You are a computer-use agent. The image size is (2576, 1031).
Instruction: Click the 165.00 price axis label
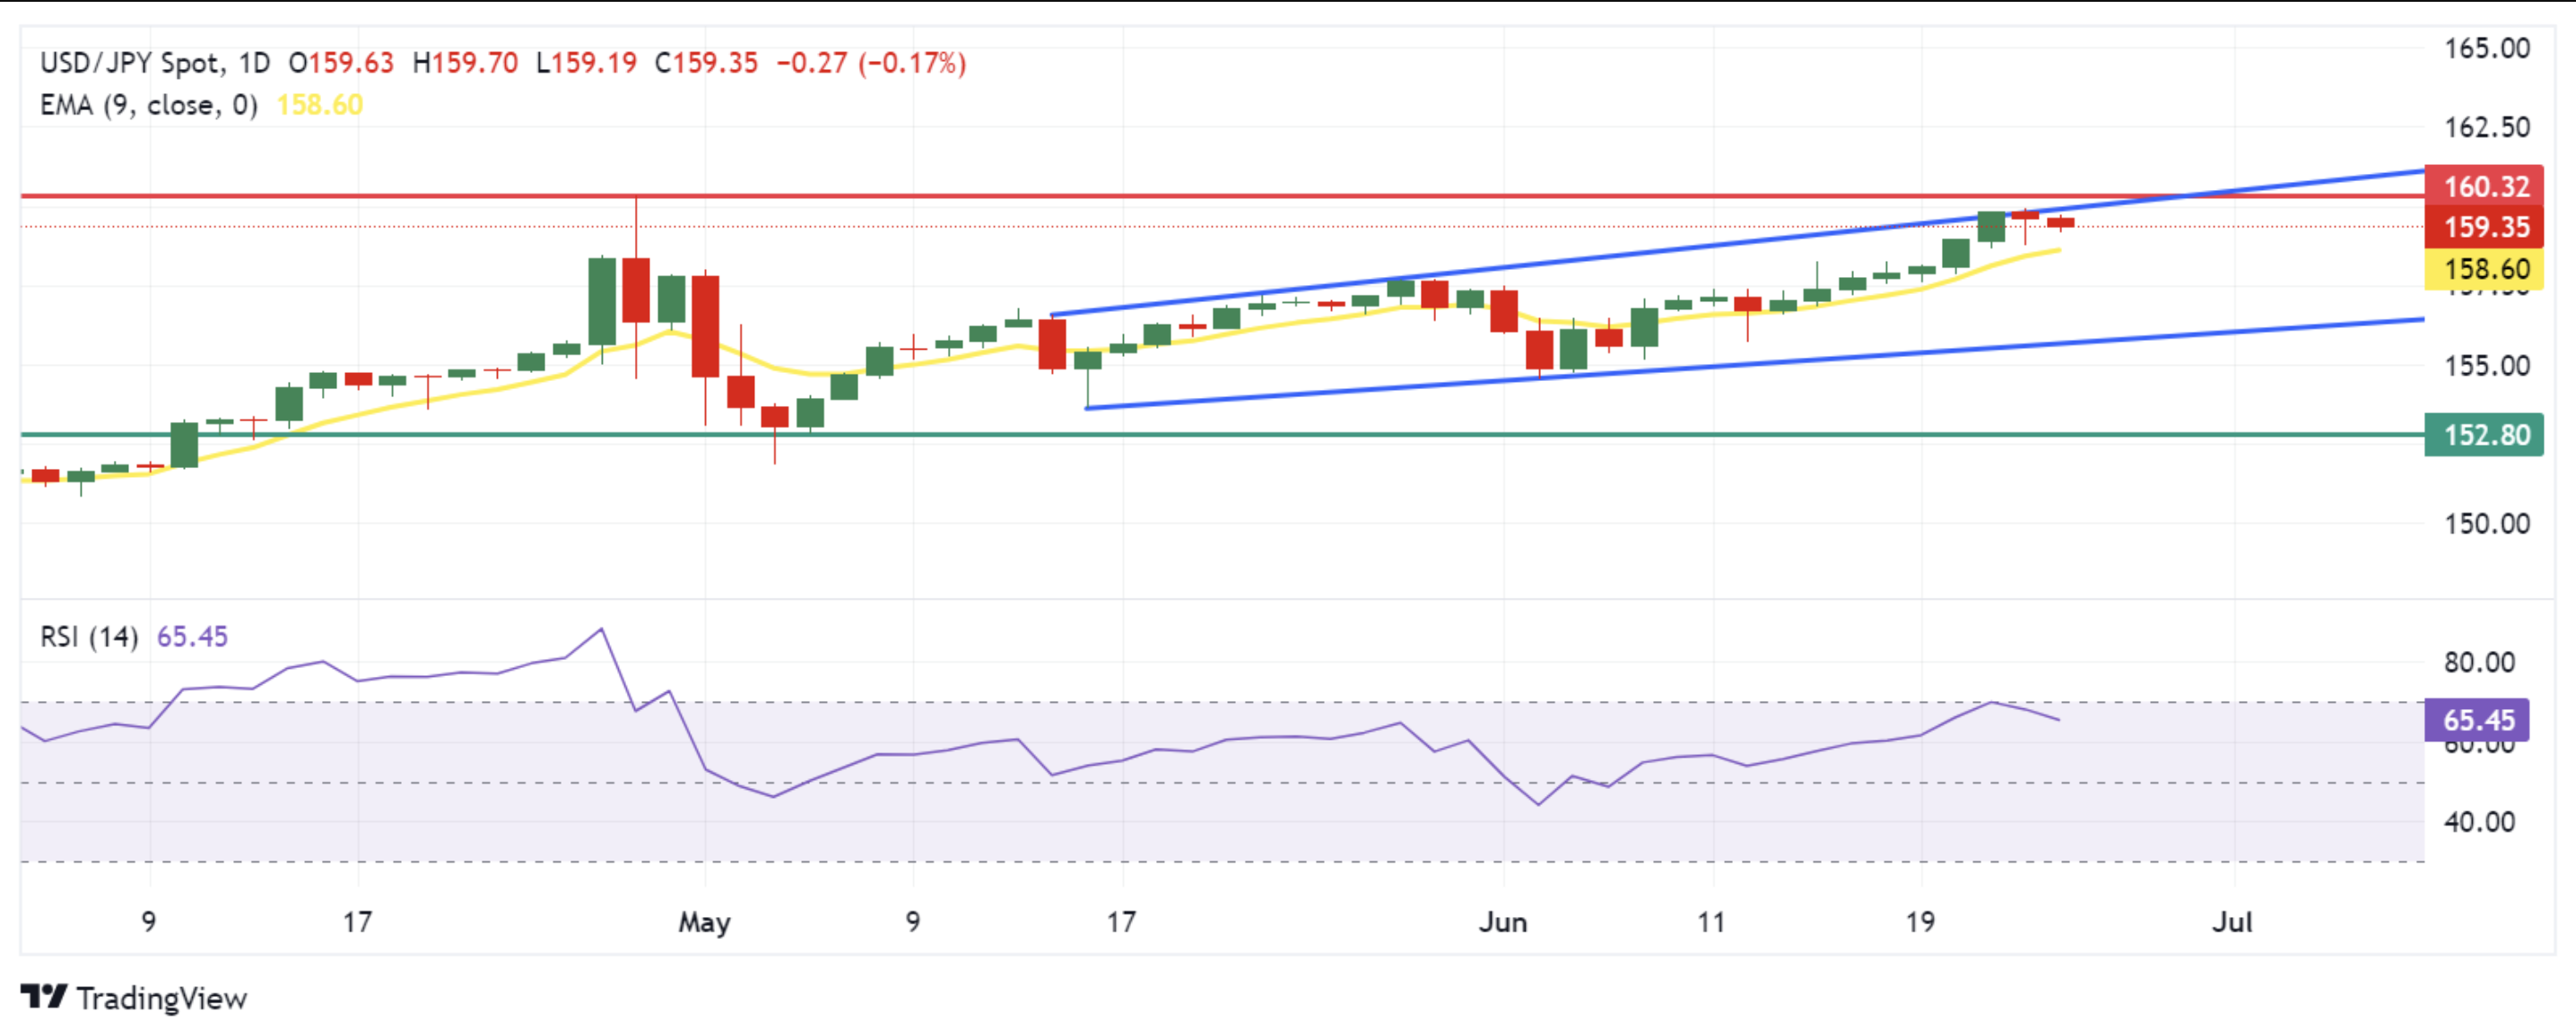[2487, 48]
